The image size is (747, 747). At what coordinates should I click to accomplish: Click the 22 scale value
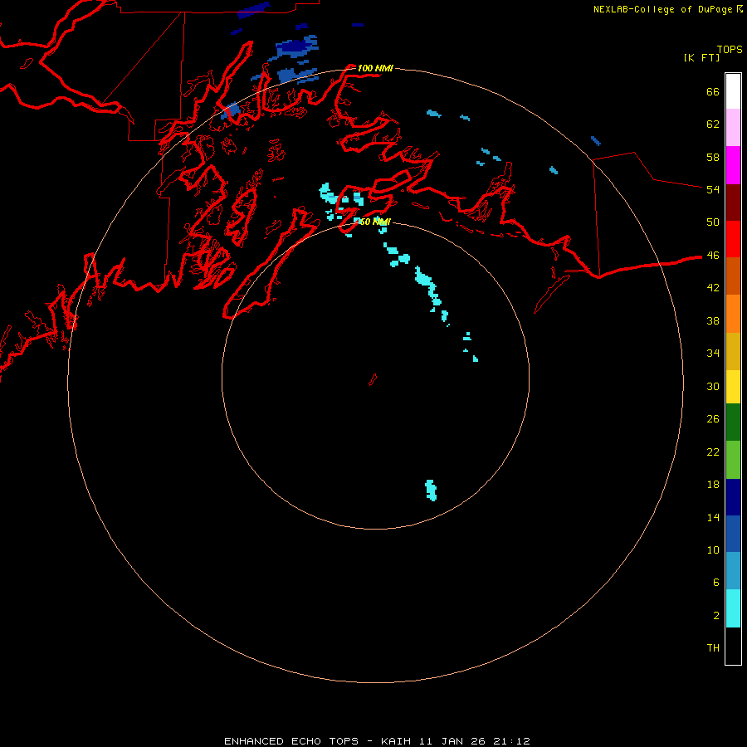[x=713, y=452]
